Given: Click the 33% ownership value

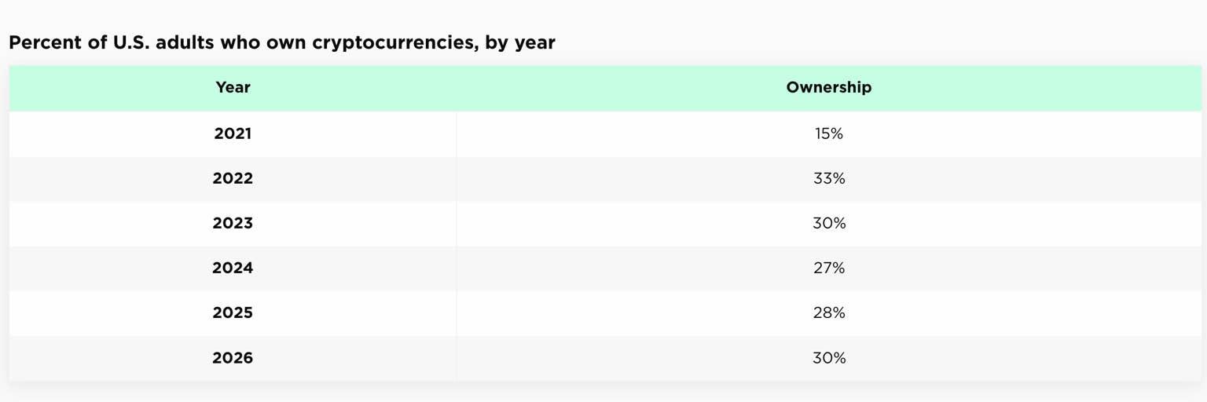Looking at the screenshot, I should (x=828, y=178).
